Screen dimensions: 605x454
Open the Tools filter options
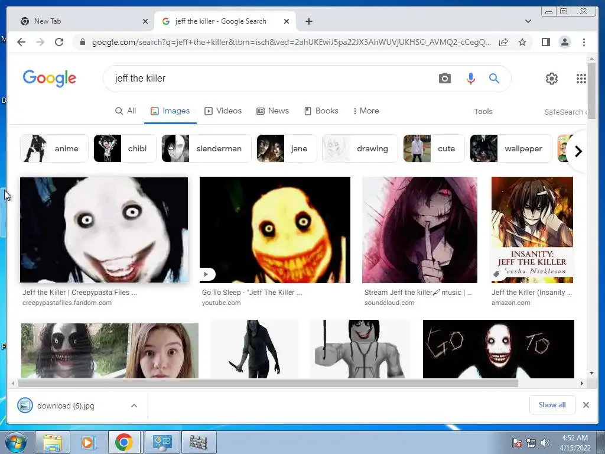[x=483, y=112]
